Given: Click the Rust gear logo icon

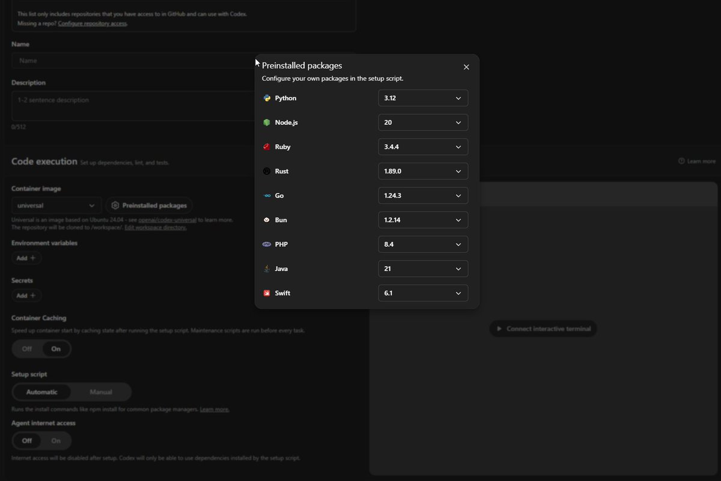Looking at the screenshot, I should tap(267, 171).
